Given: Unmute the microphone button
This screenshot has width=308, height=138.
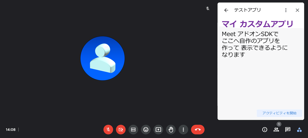Looking at the screenshot, I should coord(108,130).
